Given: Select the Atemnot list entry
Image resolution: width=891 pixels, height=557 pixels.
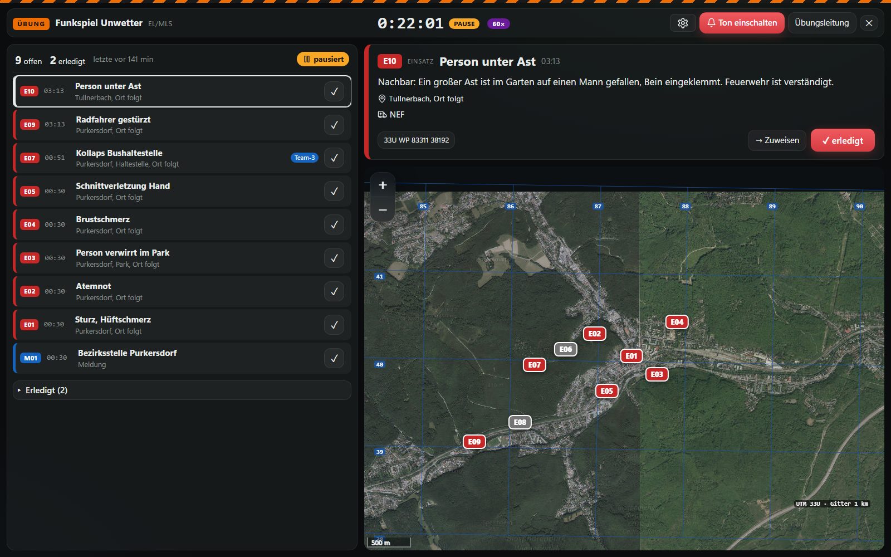Looking at the screenshot, I should (x=182, y=291).
